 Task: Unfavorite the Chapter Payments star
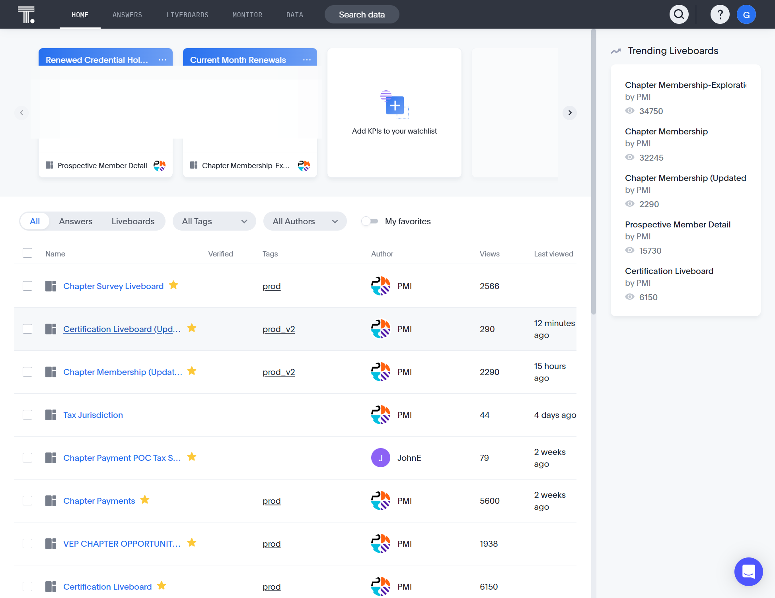pos(145,500)
